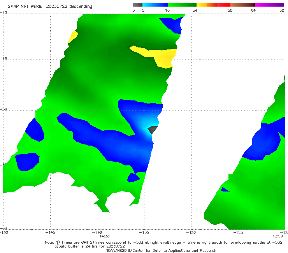
Task: Click the latitude label -45
Action: (4, 59)
